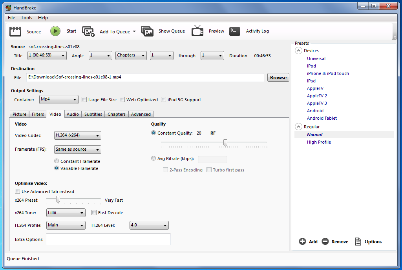Enable the Large File Size checkbox
402x270 pixels.
[x=84, y=99]
